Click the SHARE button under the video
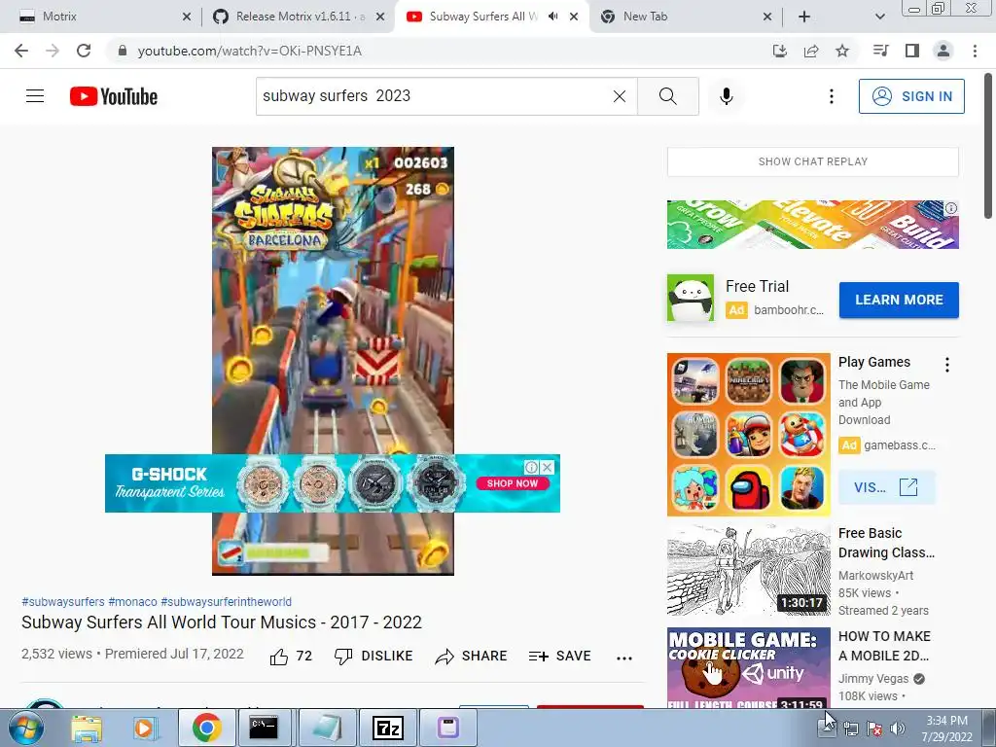The width and height of the screenshot is (996, 747). pos(472,657)
